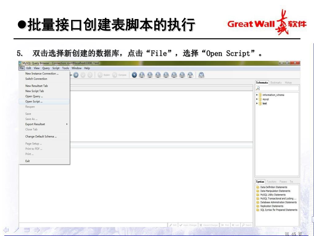Open the Query menu
The width and height of the screenshot is (314, 236).
pyautogui.click(x=46, y=68)
